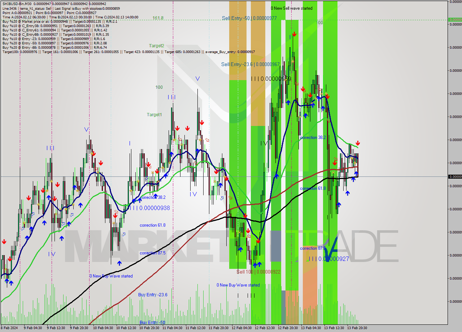Select the 'Buy %20 @ Entry -50' line
This screenshot has width=462, height=332.
tap(55, 43)
